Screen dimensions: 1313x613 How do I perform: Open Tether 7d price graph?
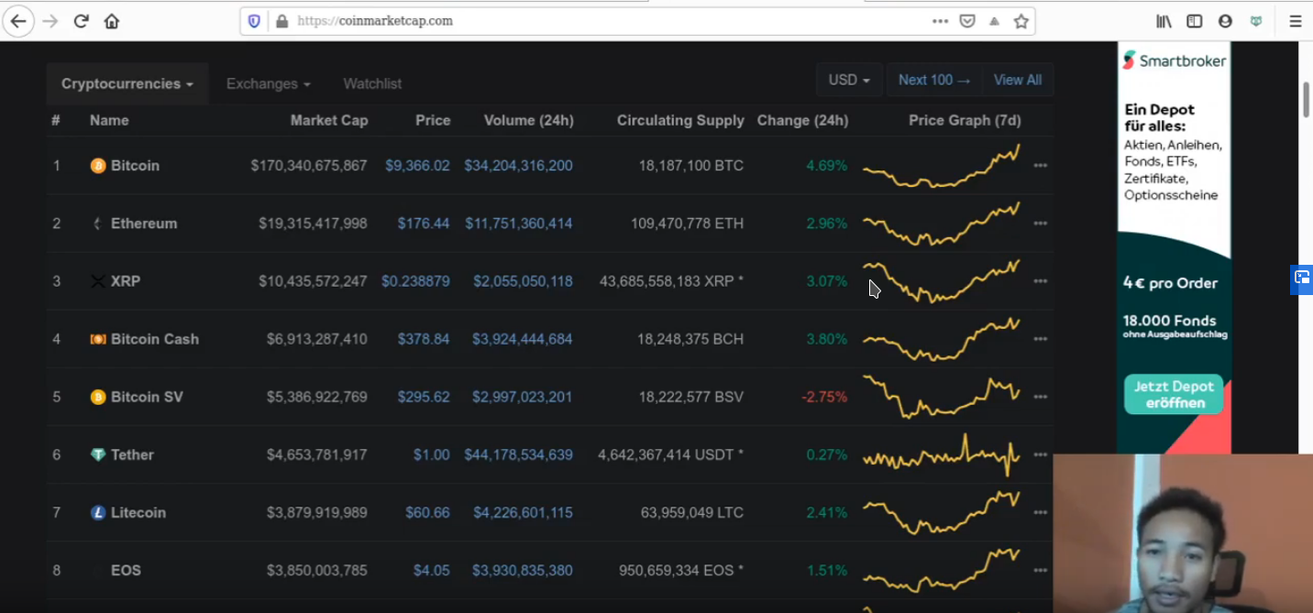[x=942, y=454]
